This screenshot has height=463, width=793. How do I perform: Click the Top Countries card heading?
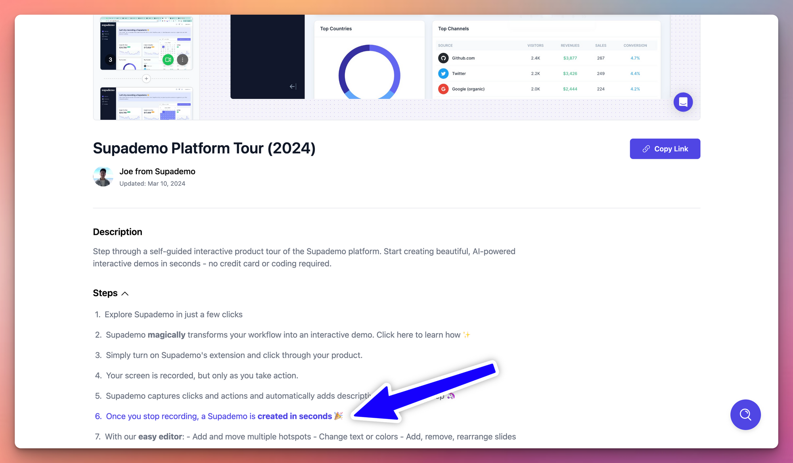(x=336, y=29)
